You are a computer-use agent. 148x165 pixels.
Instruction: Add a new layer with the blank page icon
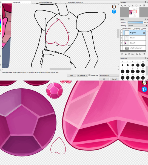click(x=122, y=54)
